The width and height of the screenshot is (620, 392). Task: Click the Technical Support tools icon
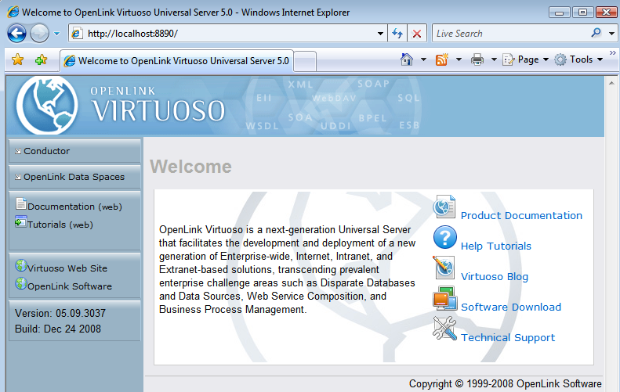(444, 329)
